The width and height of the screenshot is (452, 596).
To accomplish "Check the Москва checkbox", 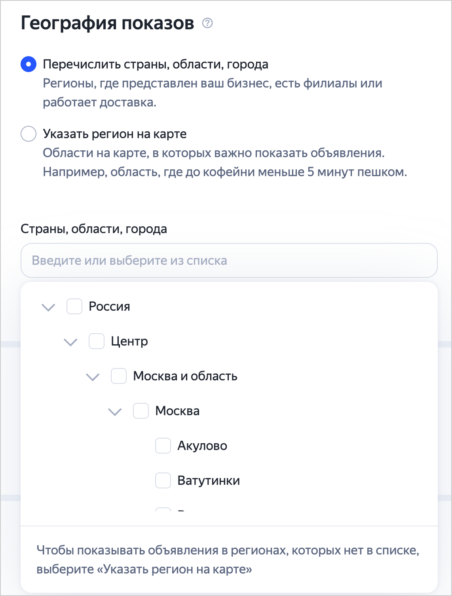I will [141, 411].
